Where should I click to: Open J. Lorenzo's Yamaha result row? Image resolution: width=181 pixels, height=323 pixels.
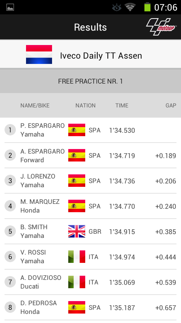click(90, 181)
